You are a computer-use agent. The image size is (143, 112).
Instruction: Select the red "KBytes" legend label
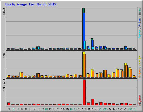[x=140, y=101]
